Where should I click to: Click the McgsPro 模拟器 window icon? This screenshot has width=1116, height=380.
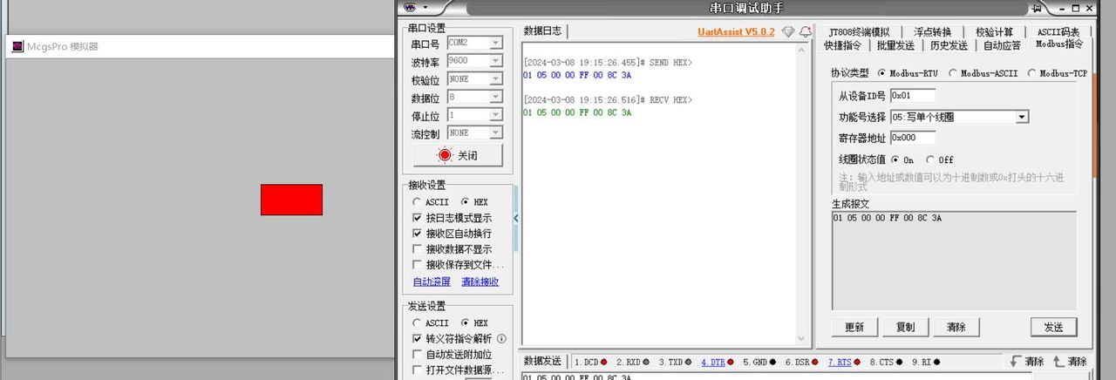[17, 46]
